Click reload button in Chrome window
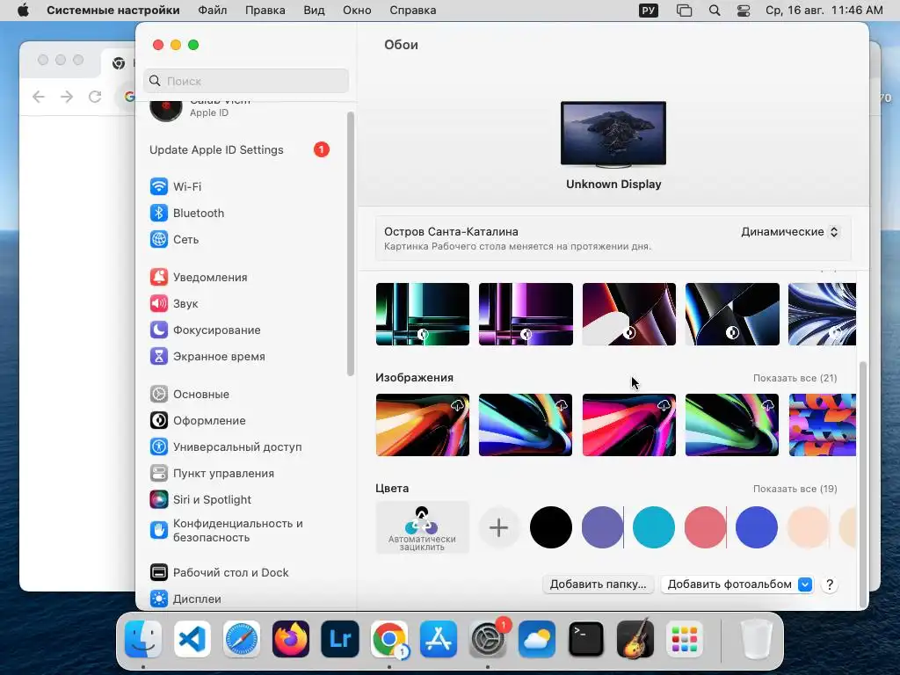 [95, 97]
